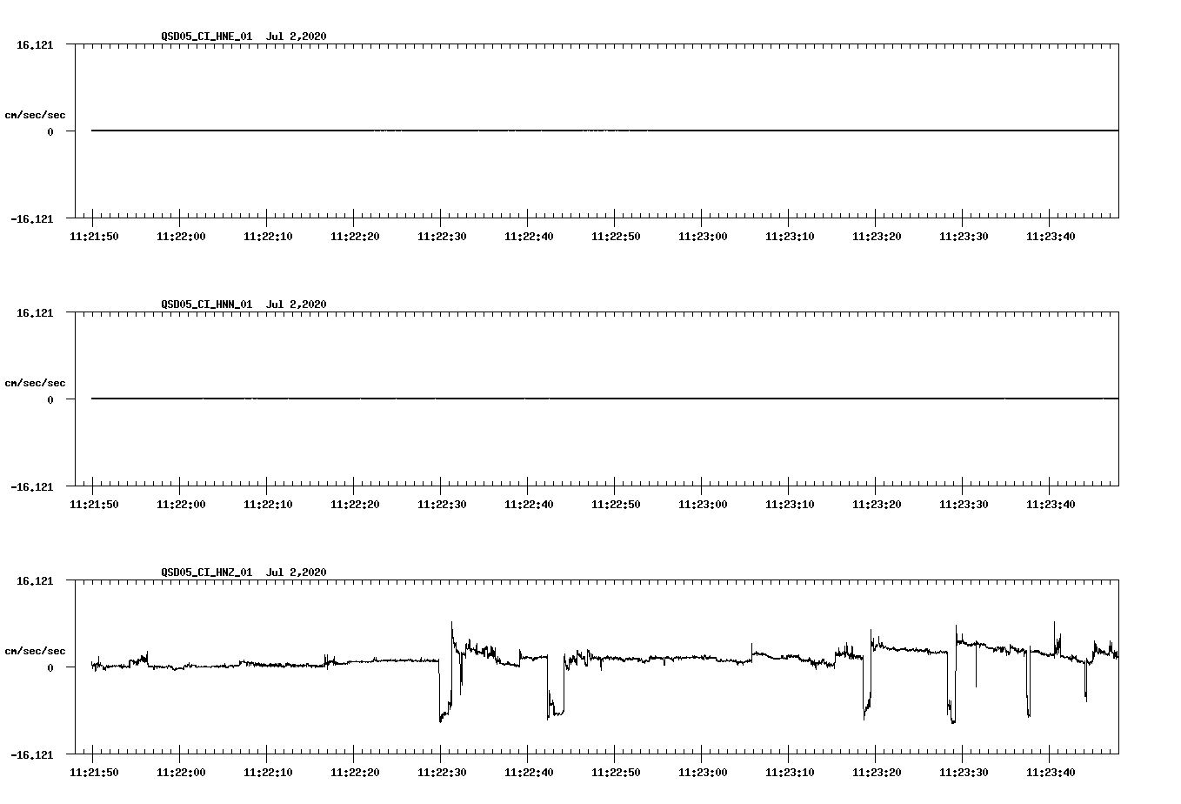
Task: Click the 11:23:40 time label under HNE plot
Action: [1051, 237]
